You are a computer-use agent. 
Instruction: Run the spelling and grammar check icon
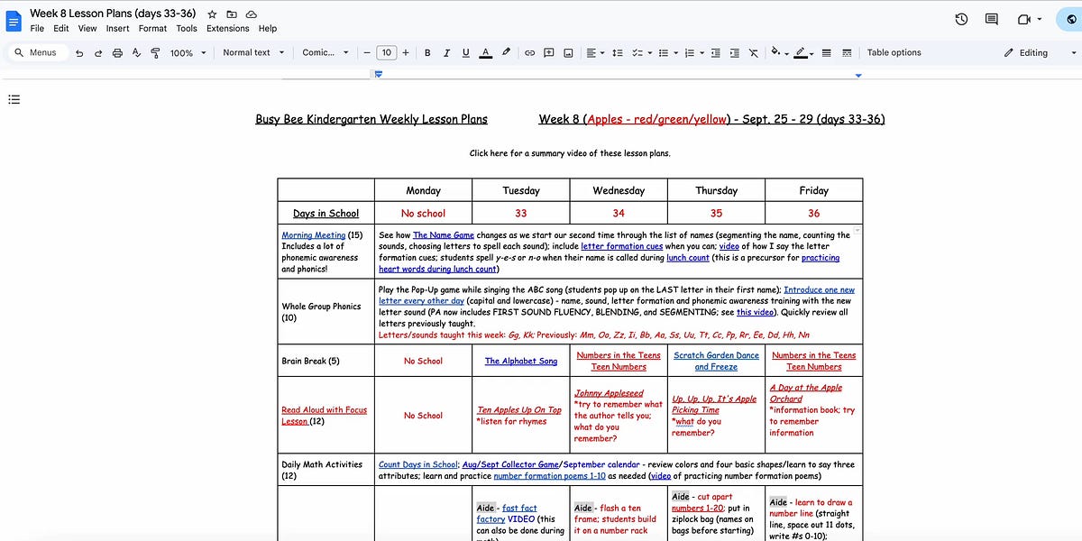[137, 52]
